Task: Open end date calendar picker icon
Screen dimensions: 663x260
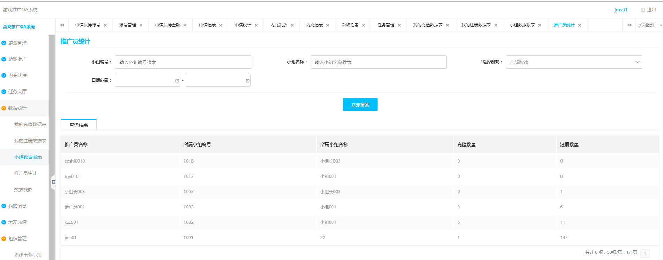Action: (248, 81)
